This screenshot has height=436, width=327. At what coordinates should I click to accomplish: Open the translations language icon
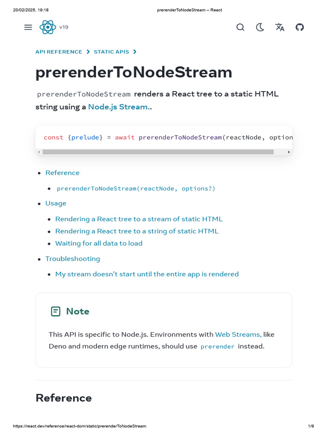(x=280, y=27)
